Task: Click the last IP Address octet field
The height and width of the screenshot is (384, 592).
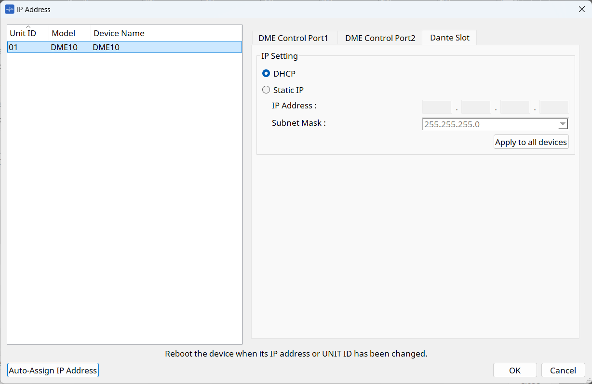Action: pyautogui.click(x=554, y=106)
